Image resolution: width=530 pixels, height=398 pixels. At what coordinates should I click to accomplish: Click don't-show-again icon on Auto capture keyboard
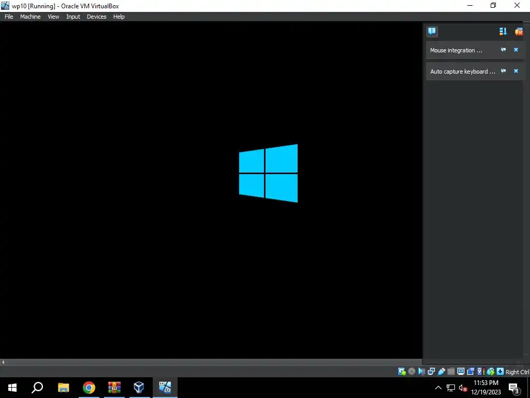coord(503,71)
